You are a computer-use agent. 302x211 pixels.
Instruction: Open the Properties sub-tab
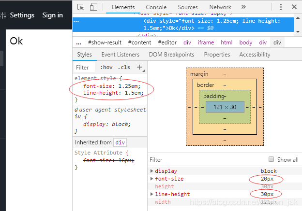click(217, 55)
